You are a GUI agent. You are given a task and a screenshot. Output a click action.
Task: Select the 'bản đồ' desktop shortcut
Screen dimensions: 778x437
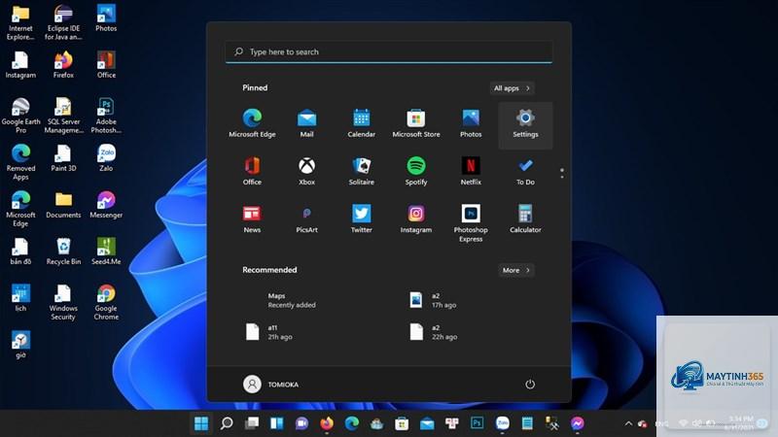coord(20,252)
